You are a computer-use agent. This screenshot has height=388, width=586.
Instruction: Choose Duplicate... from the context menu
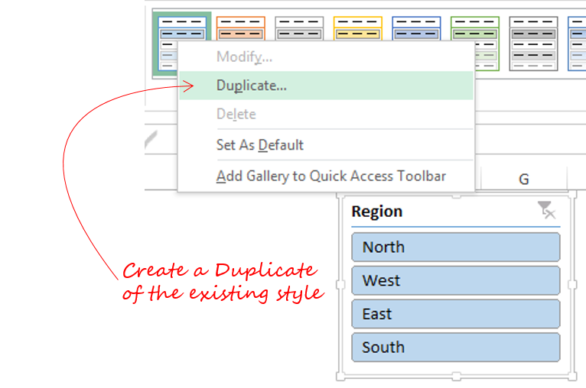(326, 86)
